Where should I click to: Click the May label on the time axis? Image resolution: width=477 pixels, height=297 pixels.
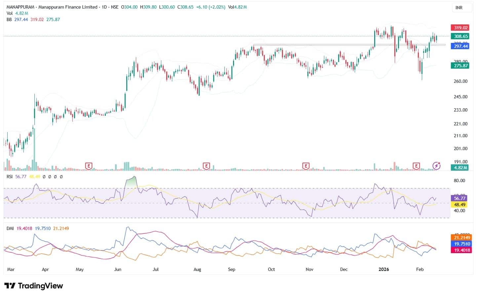80,269
